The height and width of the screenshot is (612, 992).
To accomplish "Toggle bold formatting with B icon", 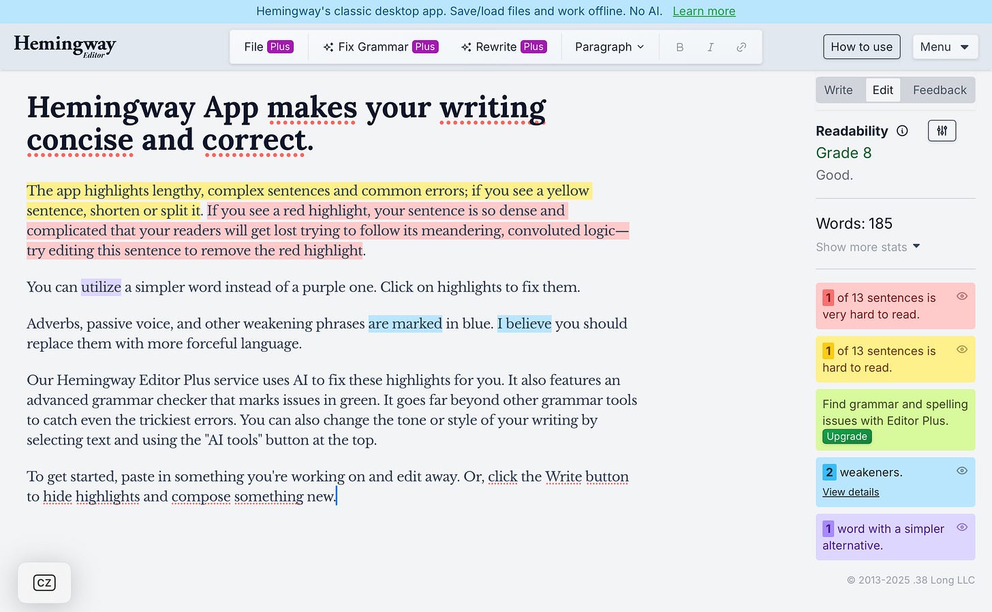I will pyautogui.click(x=679, y=47).
